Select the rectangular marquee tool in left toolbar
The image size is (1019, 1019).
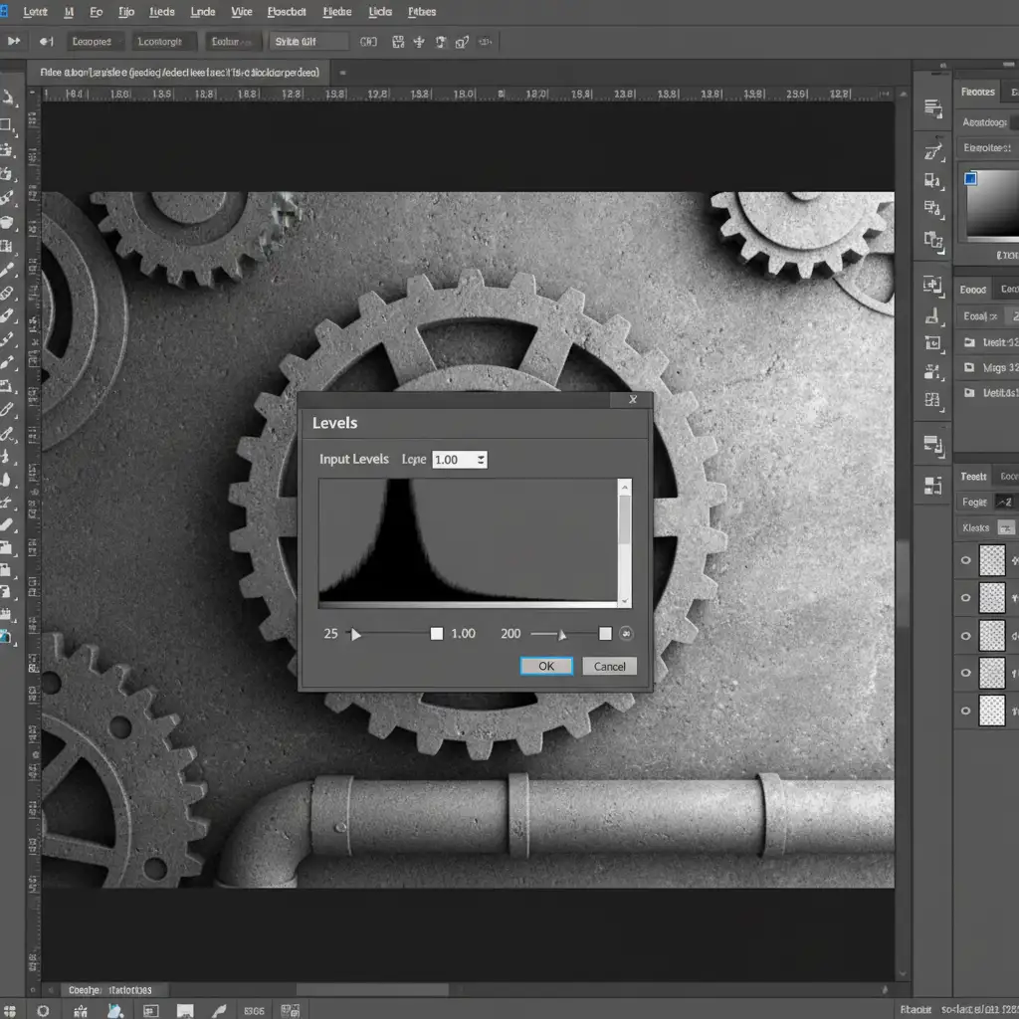(7, 125)
